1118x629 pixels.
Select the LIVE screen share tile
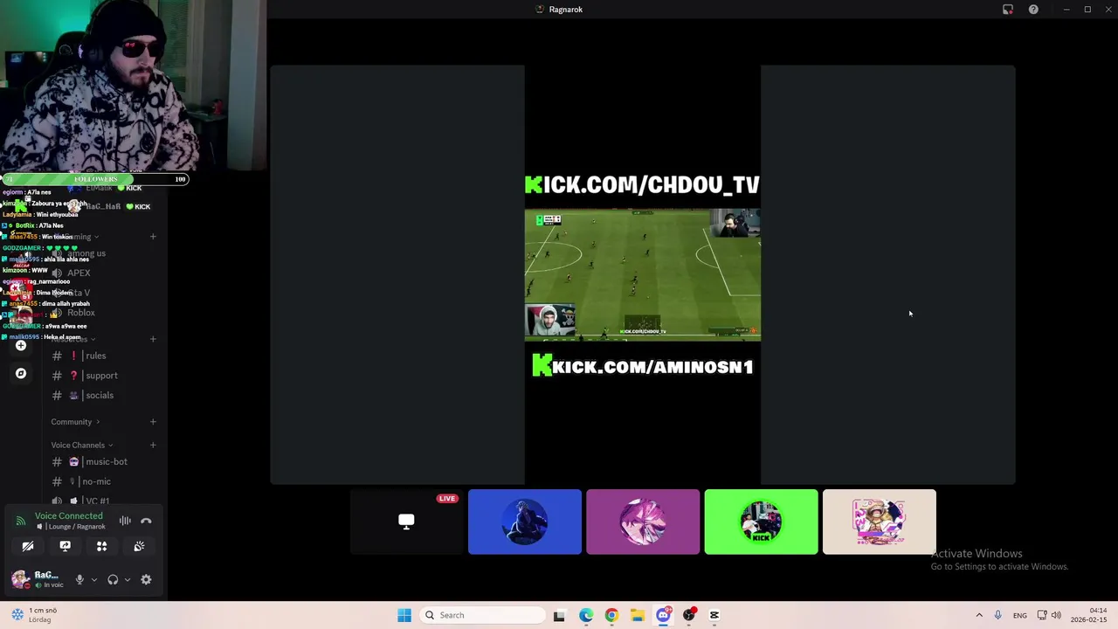[406, 522]
